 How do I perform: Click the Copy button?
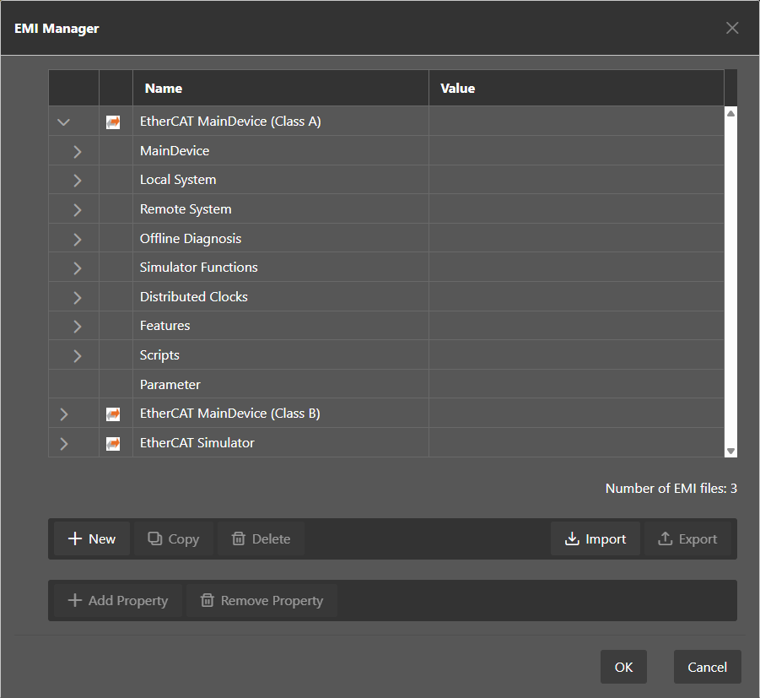pyautogui.click(x=174, y=538)
